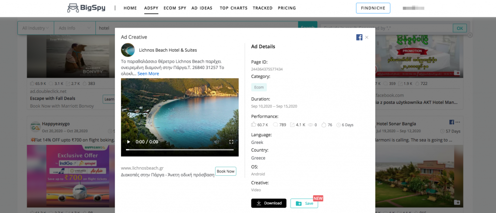Viewport: 496px width, 213px height.
Task: Click OK on the exclude filter
Action: (x=460, y=28)
